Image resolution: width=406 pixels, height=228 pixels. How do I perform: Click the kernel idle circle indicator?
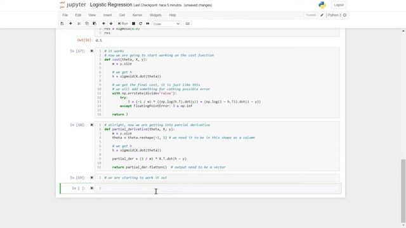[344, 15]
